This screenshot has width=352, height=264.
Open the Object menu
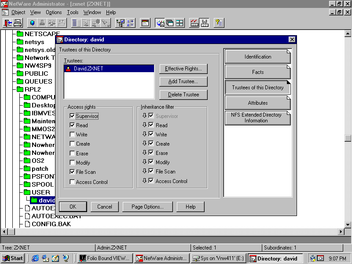coord(18,12)
